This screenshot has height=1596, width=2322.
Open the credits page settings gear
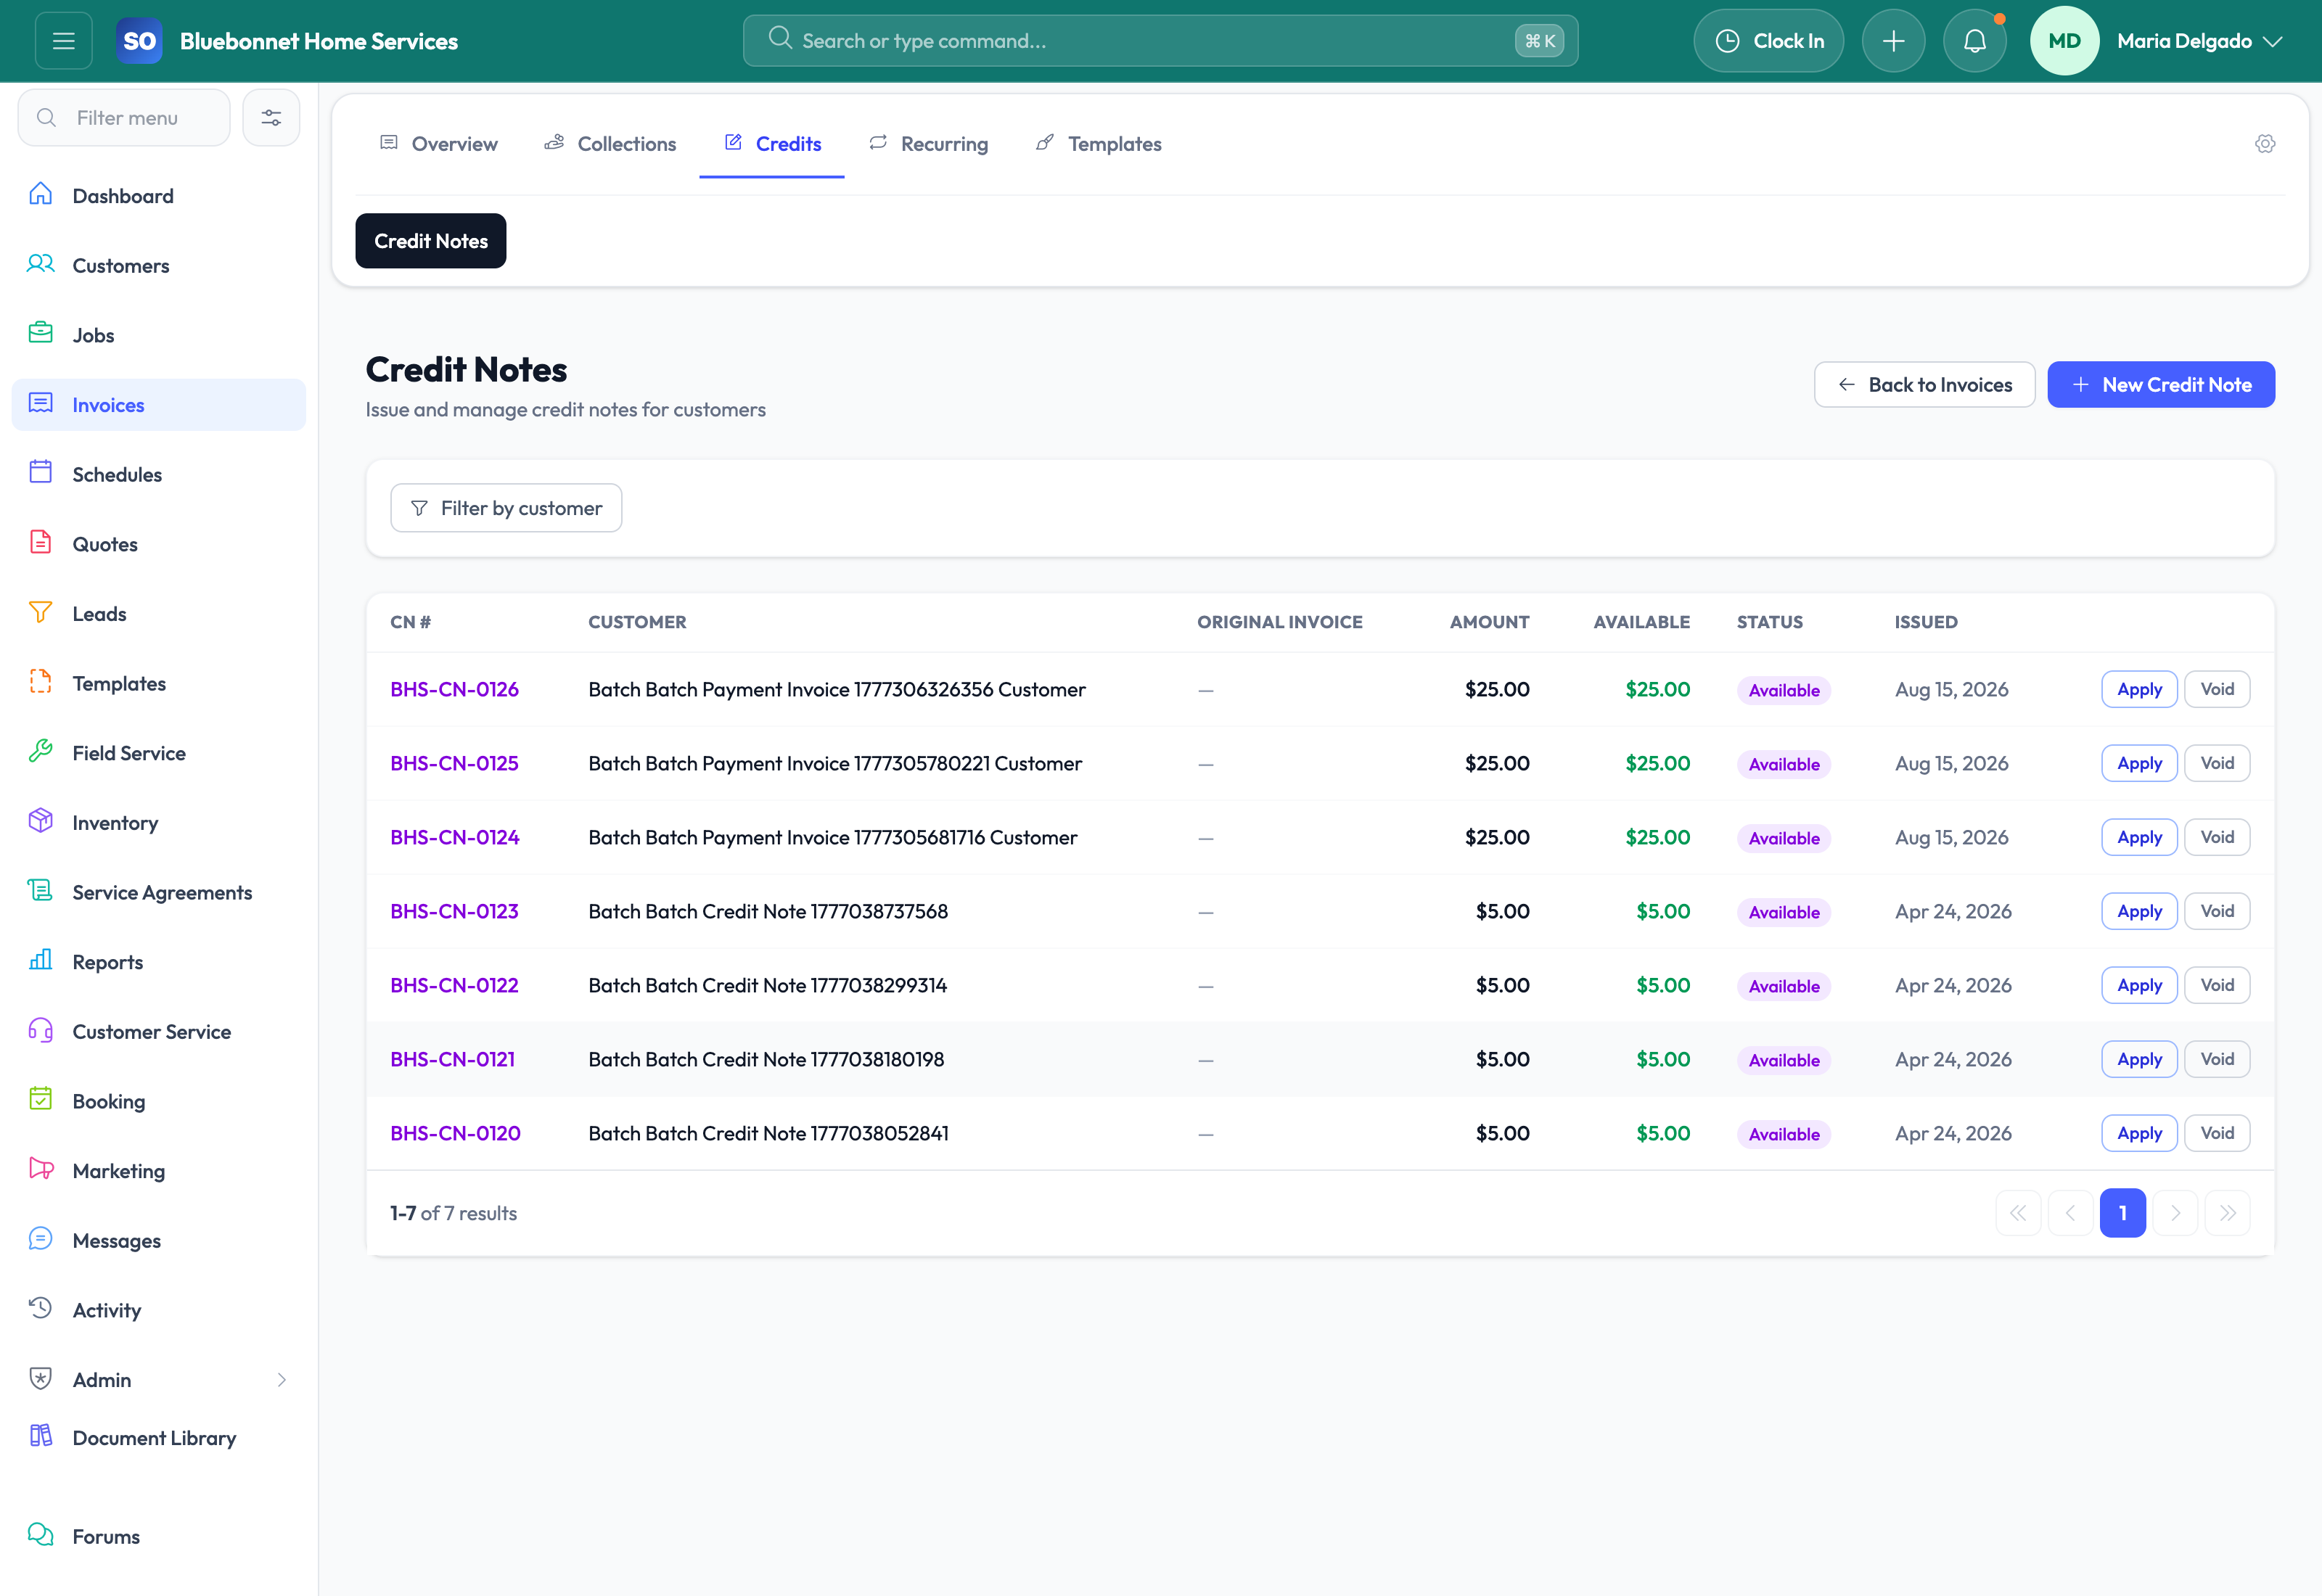pyautogui.click(x=2265, y=144)
